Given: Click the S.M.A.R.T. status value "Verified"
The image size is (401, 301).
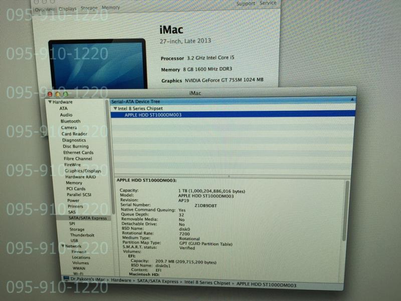Looking at the screenshot, I should pyautogui.click(x=187, y=248).
